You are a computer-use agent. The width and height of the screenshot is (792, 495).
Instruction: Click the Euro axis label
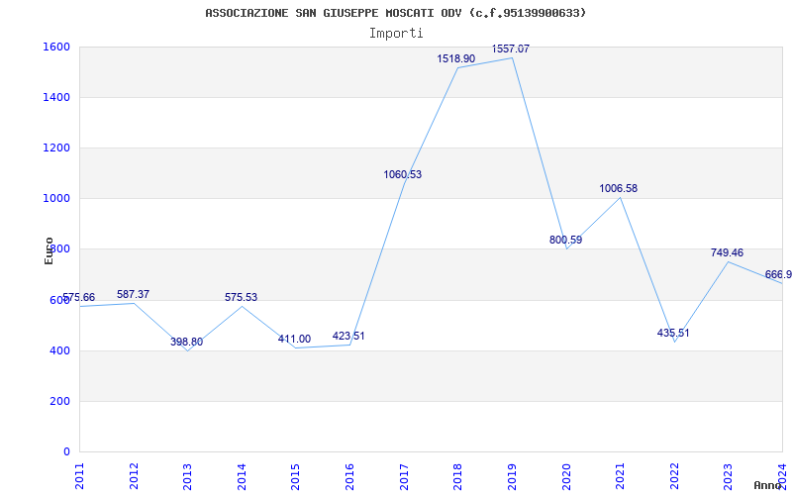click(49, 250)
